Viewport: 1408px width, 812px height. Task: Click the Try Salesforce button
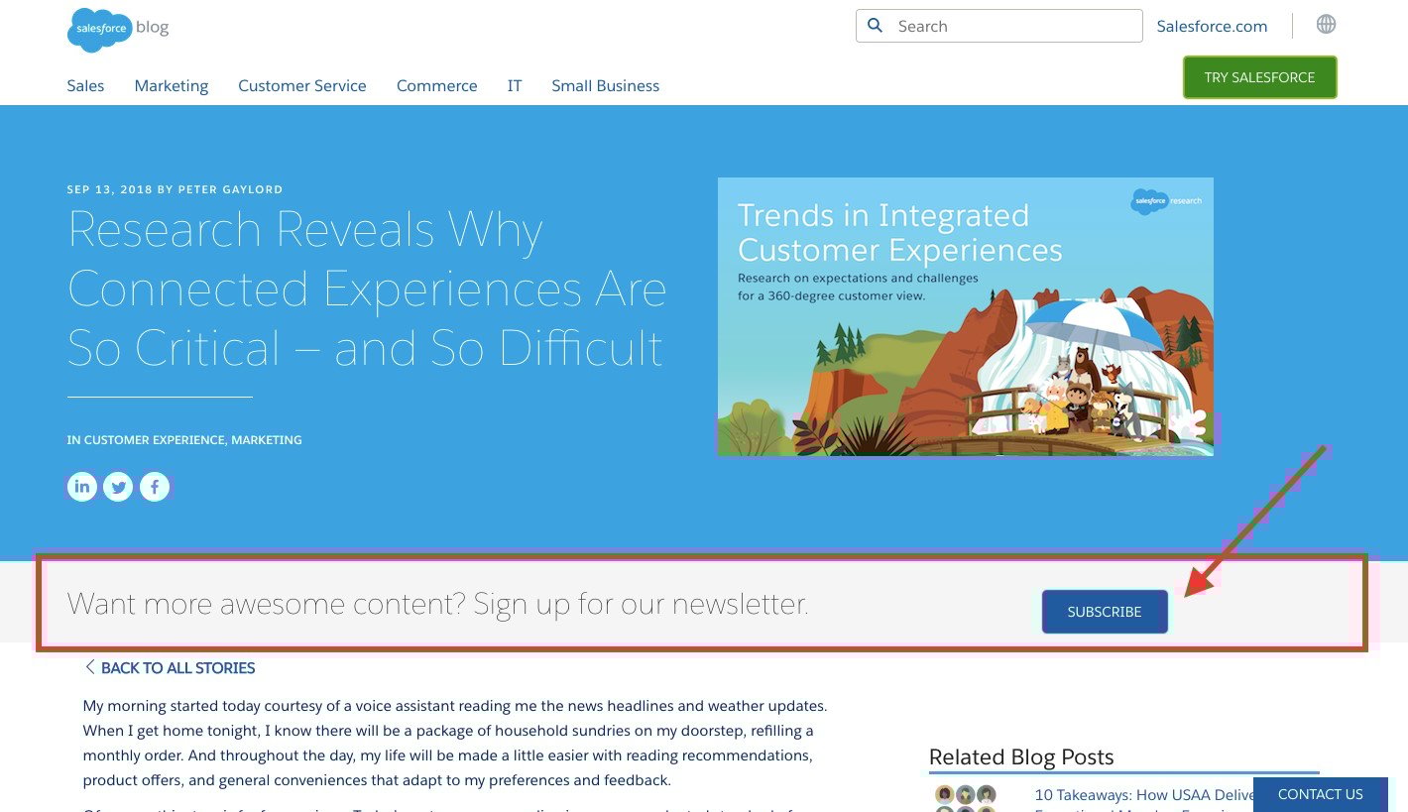click(1259, 77)
